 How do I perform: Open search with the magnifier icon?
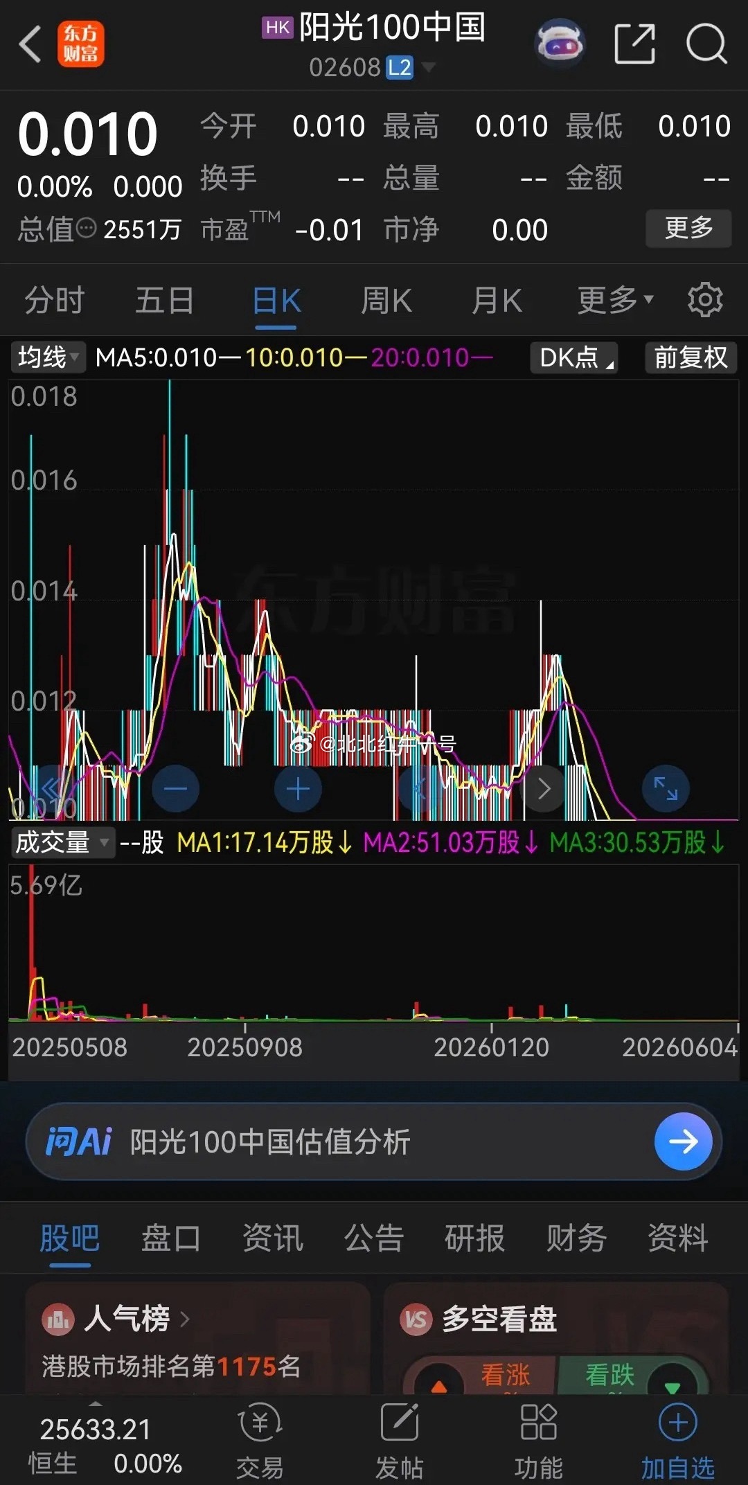tap(706, 44)
